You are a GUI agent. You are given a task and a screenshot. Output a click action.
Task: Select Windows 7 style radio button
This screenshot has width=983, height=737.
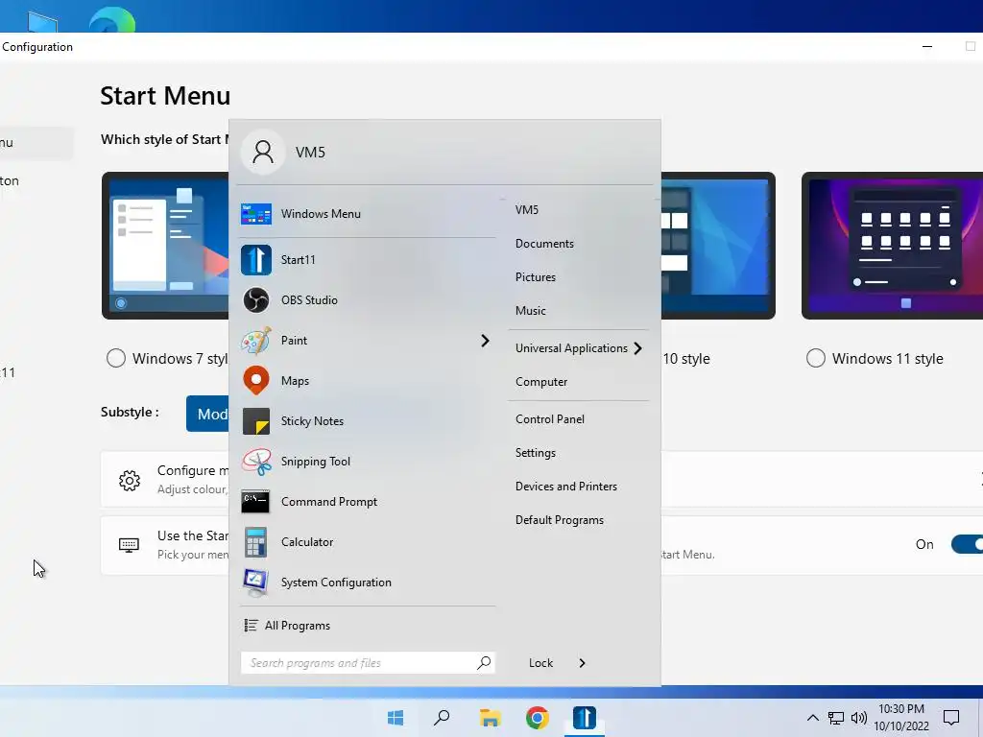116,359
